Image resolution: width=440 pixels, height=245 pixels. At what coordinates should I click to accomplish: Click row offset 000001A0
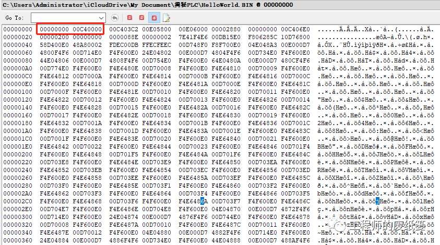(18, 131)
